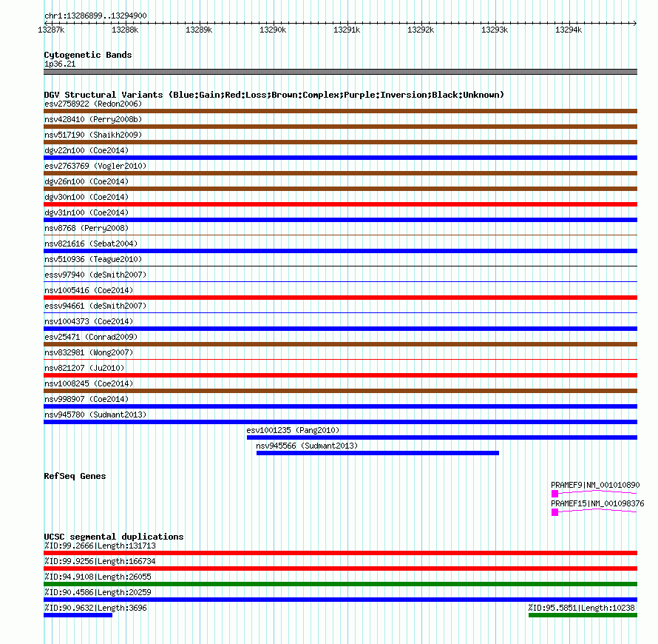Click the PRAMEF15|NM_001098376 gene label
The image size is (658, 644).
597,503
